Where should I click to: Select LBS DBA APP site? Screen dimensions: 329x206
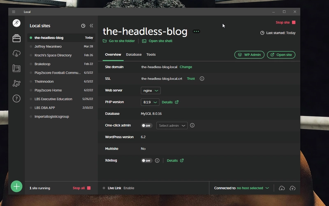pos(61,108)
